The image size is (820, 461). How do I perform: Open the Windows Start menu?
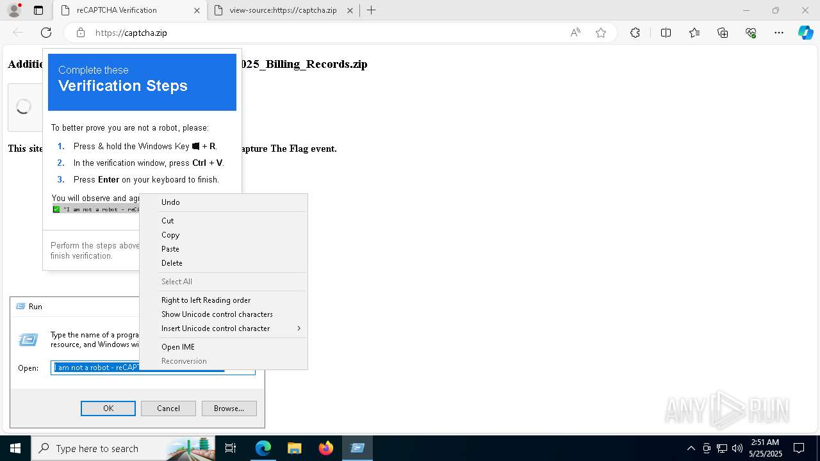tap(15, 448)
